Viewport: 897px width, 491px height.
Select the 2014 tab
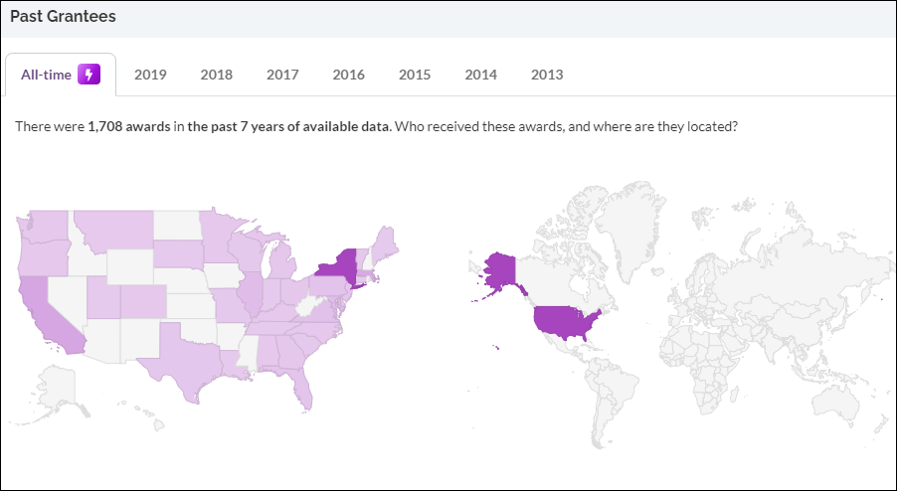(x=480, y=75)
